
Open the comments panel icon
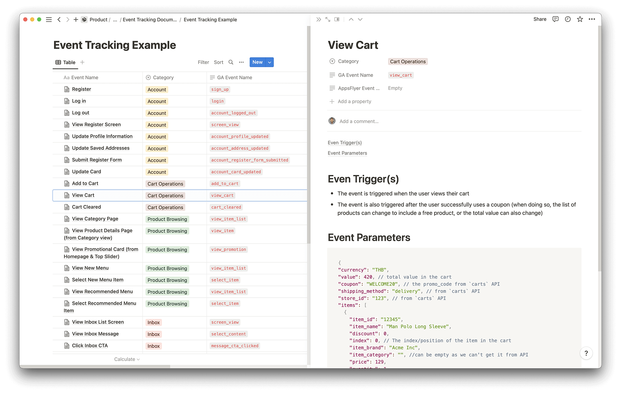[555, 19]
